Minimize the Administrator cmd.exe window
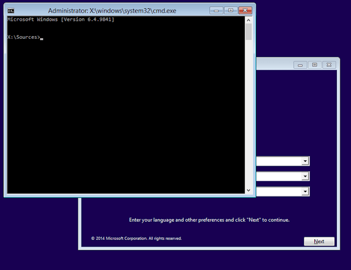Image resolution: width=351 pixels, height=270 pixels. click(x=216, y=10)
